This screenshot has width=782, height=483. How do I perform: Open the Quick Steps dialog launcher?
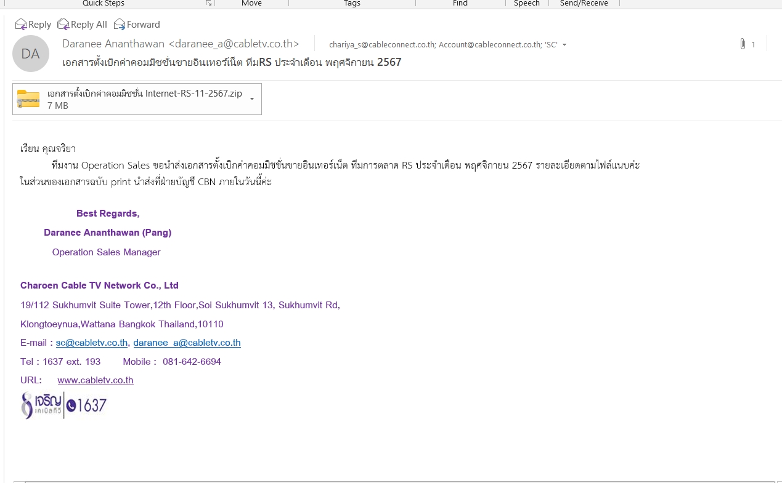(208, 4)
